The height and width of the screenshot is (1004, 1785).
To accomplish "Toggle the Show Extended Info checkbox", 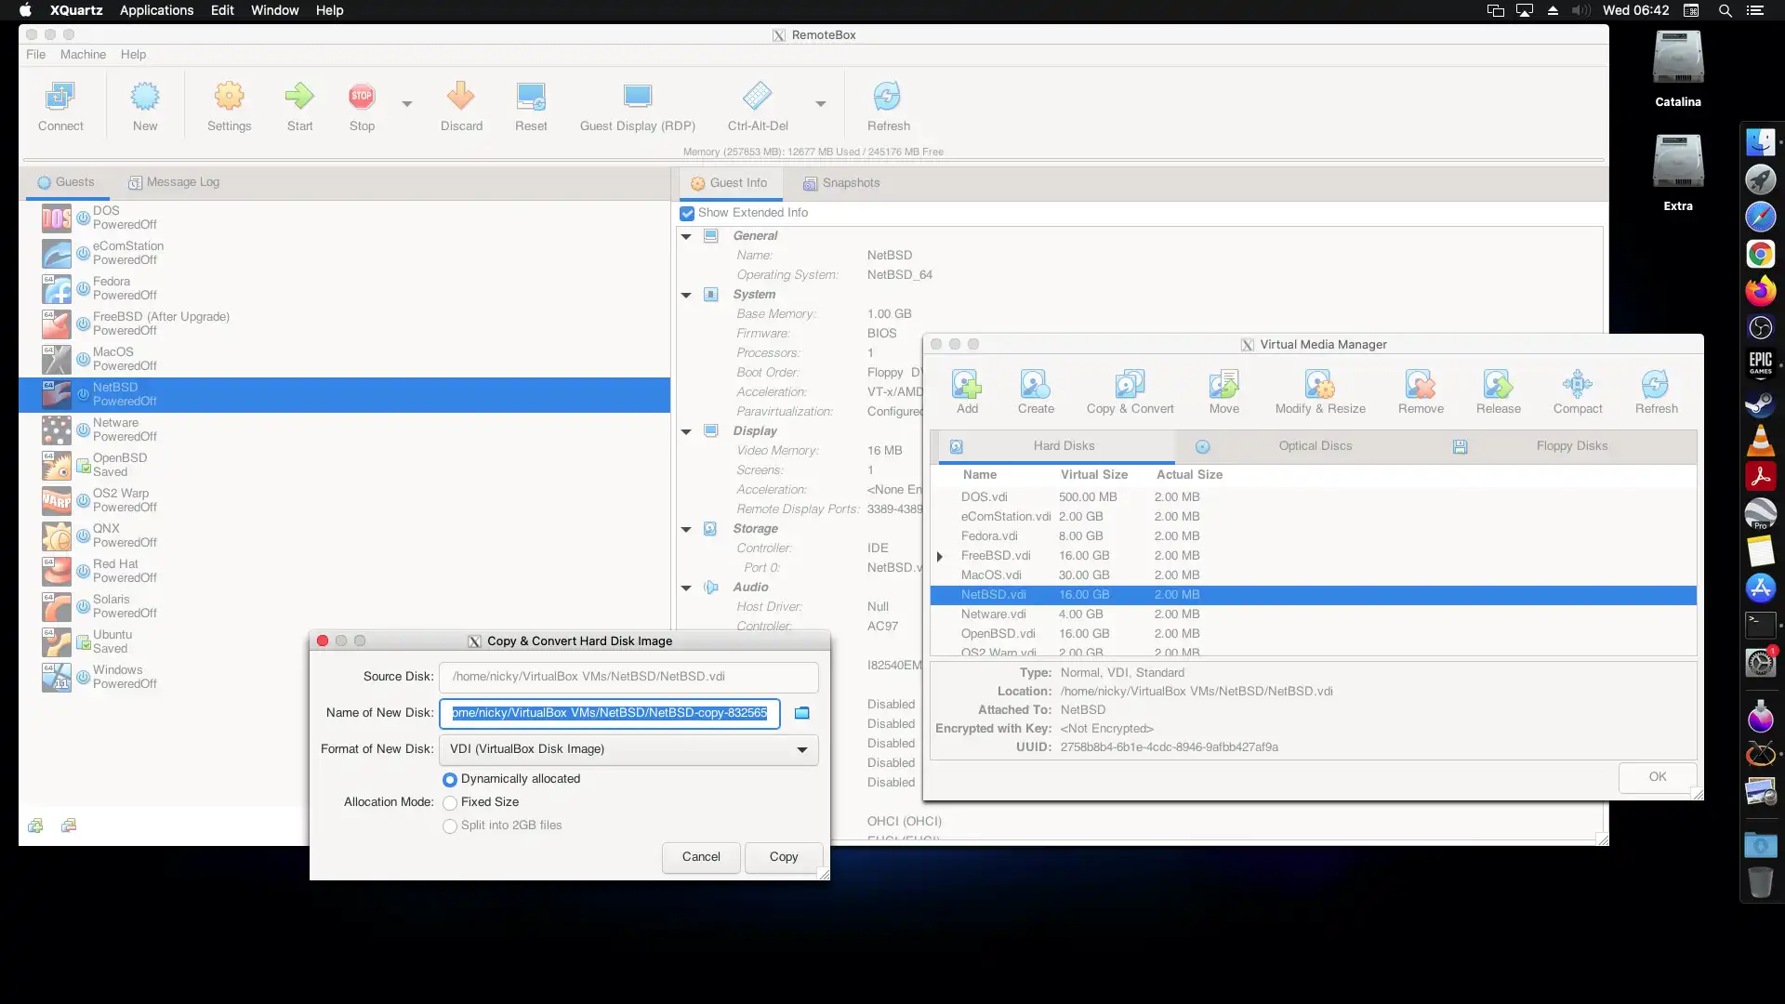I will pos(686,212).
